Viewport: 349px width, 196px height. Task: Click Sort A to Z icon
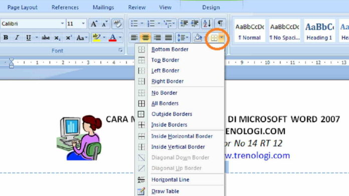207,23
